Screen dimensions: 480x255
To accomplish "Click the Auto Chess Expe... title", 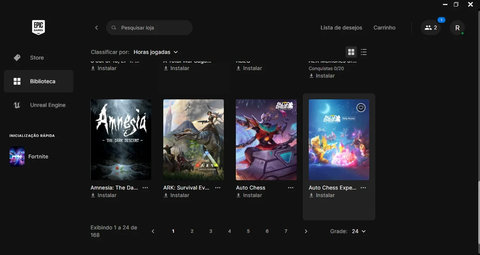I will pos(333,188).
